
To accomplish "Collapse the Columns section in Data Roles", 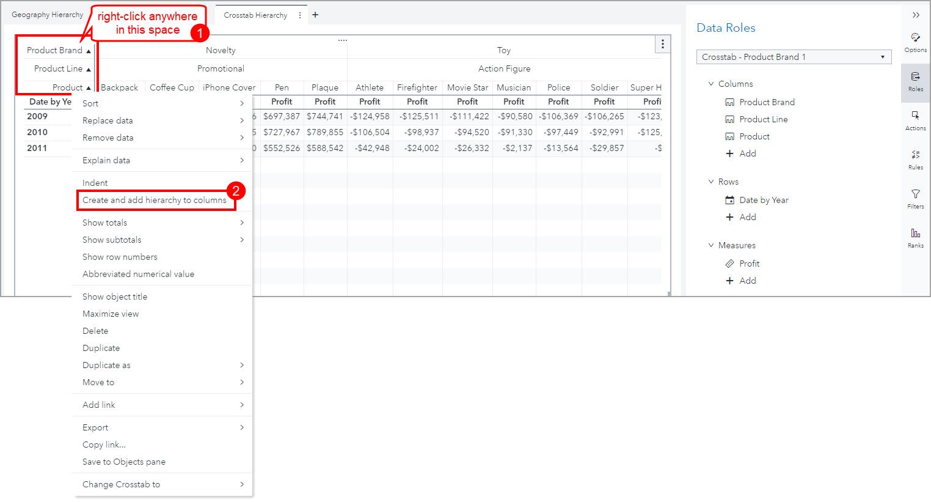I will pos(710,84).
